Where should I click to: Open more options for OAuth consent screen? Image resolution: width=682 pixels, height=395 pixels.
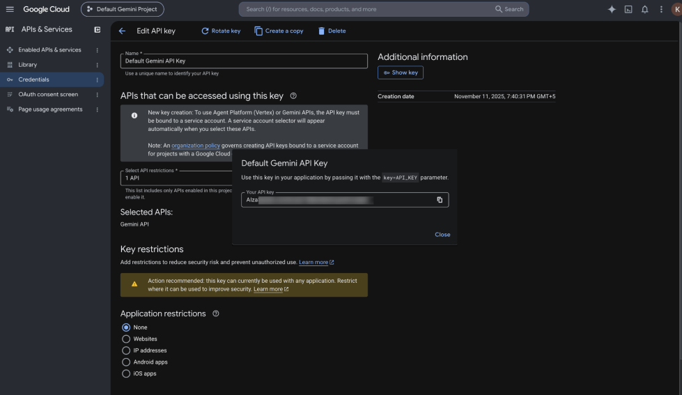point(97,95)
